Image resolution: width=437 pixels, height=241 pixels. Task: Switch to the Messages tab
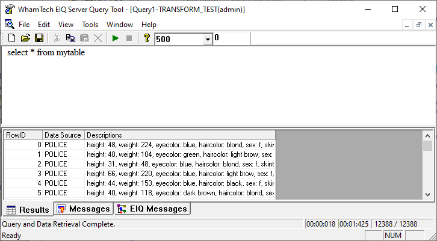(83, 209)
